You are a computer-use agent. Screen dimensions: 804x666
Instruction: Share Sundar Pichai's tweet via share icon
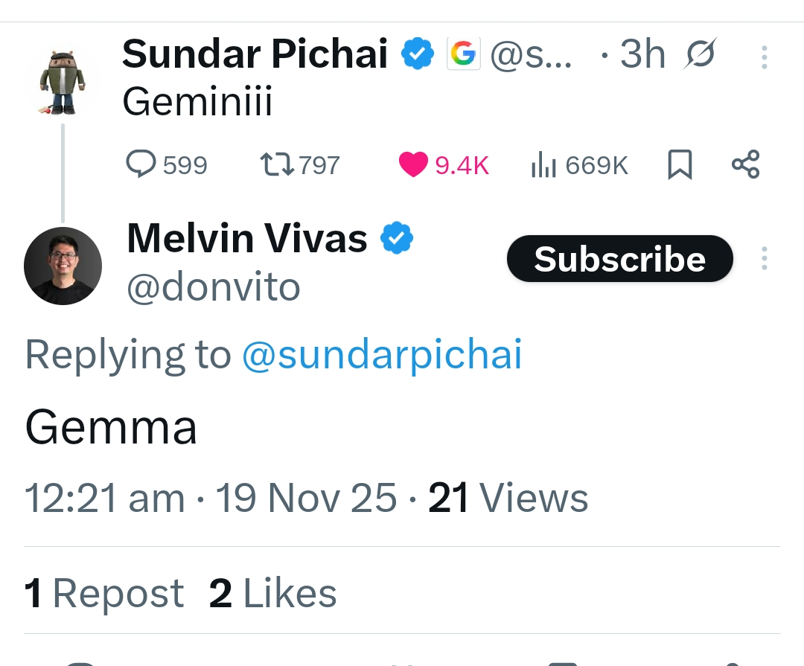click(745, 164)
